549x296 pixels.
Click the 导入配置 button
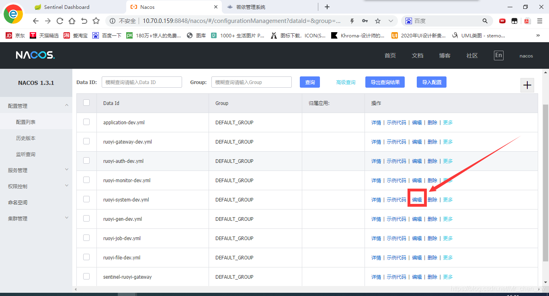point(432,82)
